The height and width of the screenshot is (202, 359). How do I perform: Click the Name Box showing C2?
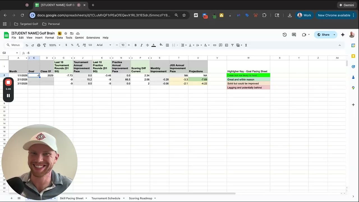(x=10, y=53)
